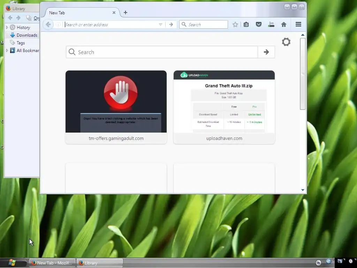357x268 pixels.
Task: Click Library window forward arrow
Action: 18,18
